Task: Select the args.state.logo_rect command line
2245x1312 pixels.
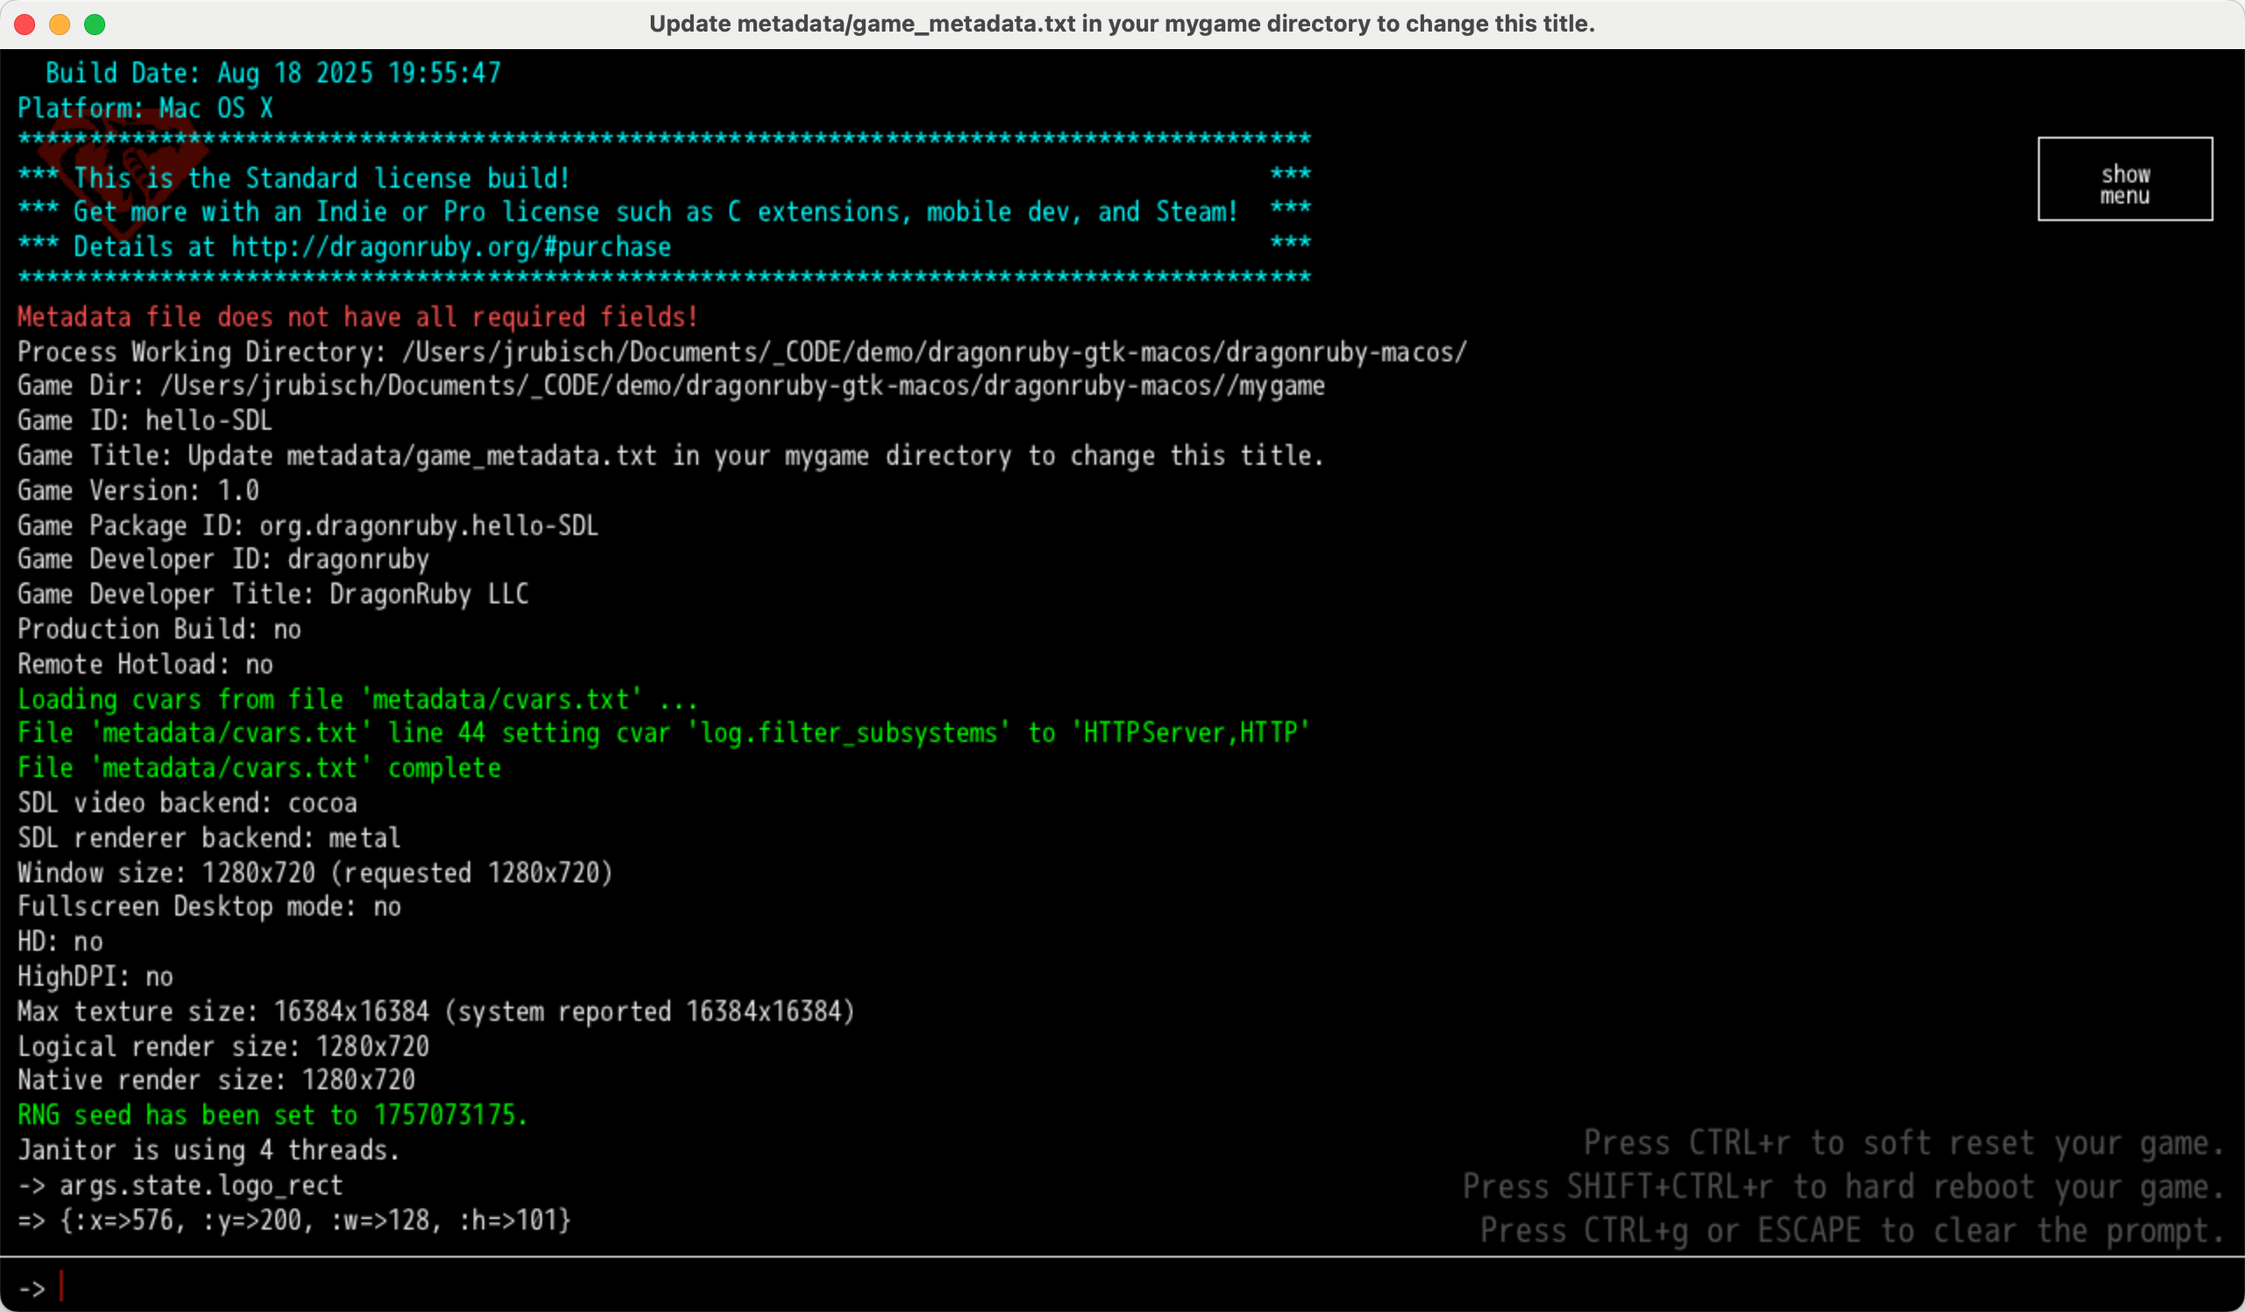Action: click(181, 1186)
